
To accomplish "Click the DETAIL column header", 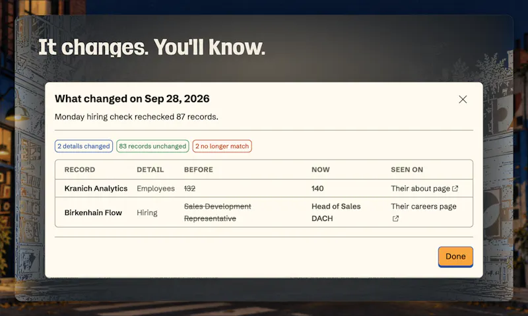I will (x=150, y=170).
